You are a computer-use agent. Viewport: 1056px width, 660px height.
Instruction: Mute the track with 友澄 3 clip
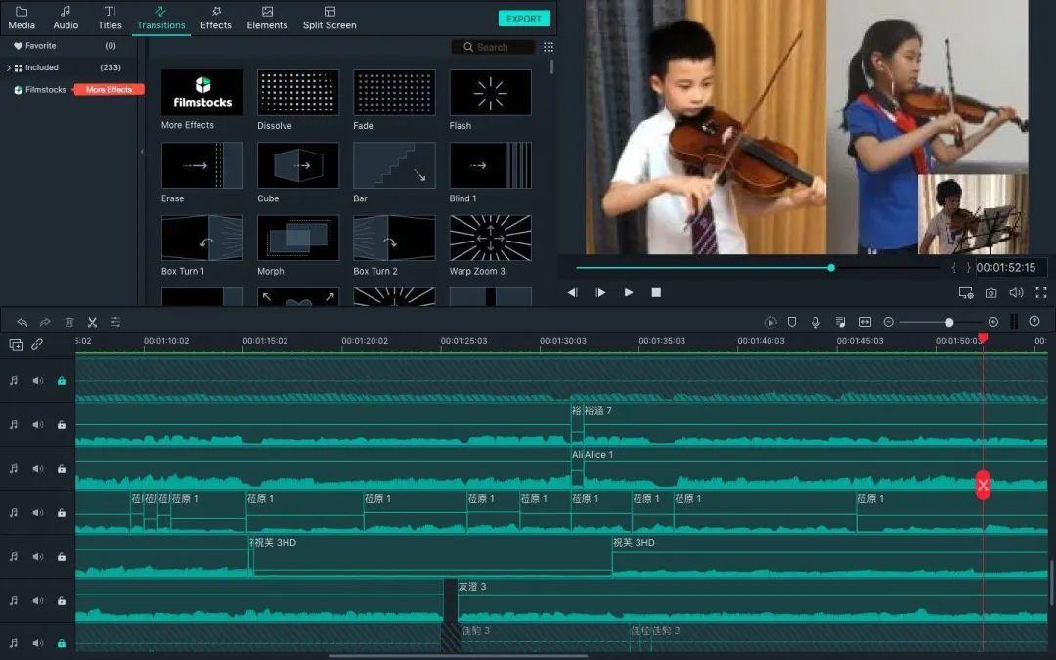(x=38, y=600)
